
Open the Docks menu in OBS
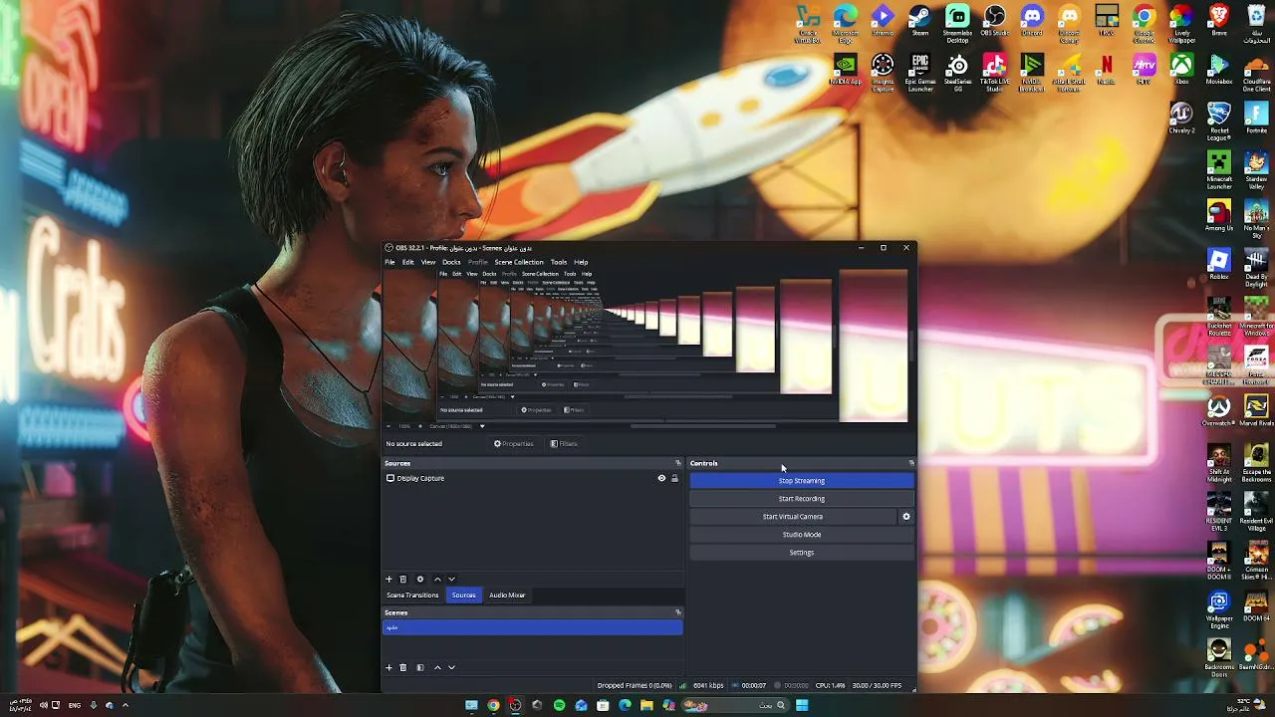pos(451,262)
